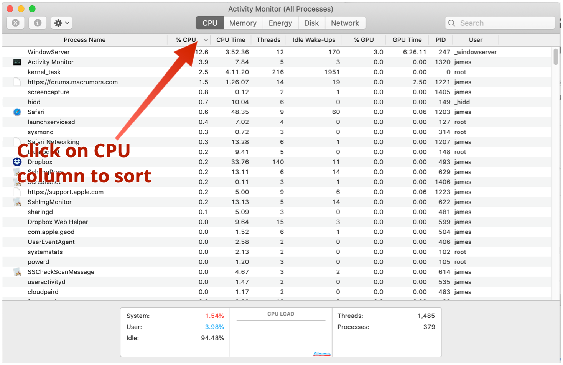Click _windowserver user cell
The height and width of the screenshot is (365, 563).
coord(476,52)
